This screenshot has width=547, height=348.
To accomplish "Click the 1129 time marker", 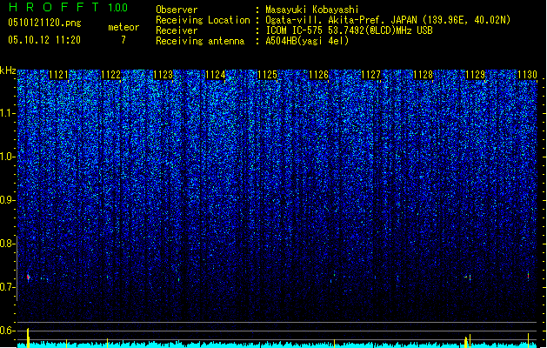I will [x=475, y=75].
